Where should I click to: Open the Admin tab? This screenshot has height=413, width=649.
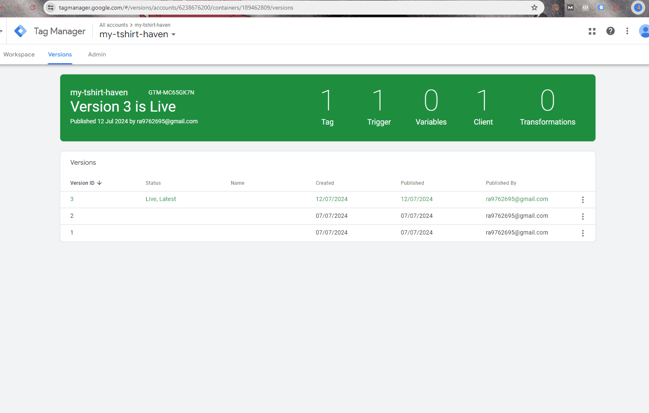coord(97,54)
